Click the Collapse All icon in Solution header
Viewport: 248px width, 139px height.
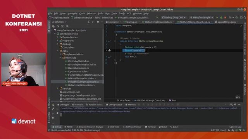point(93,22)
